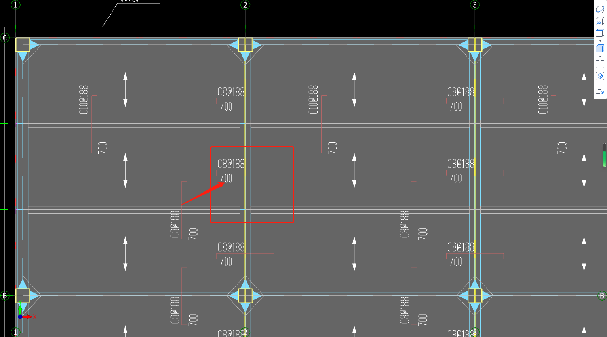This screenshot has width=607, height=337.
Task: Select vertical C10@188 label nearest axis 1
Action: pos(84,100)
